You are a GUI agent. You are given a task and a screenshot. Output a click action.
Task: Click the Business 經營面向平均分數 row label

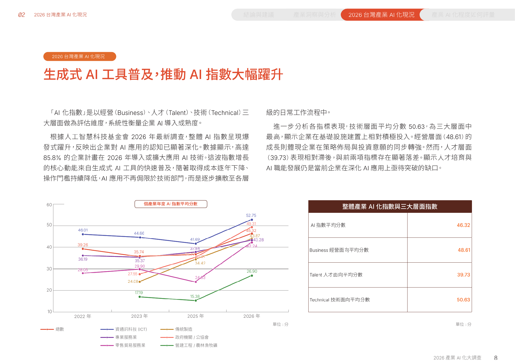tap(339, 250)
